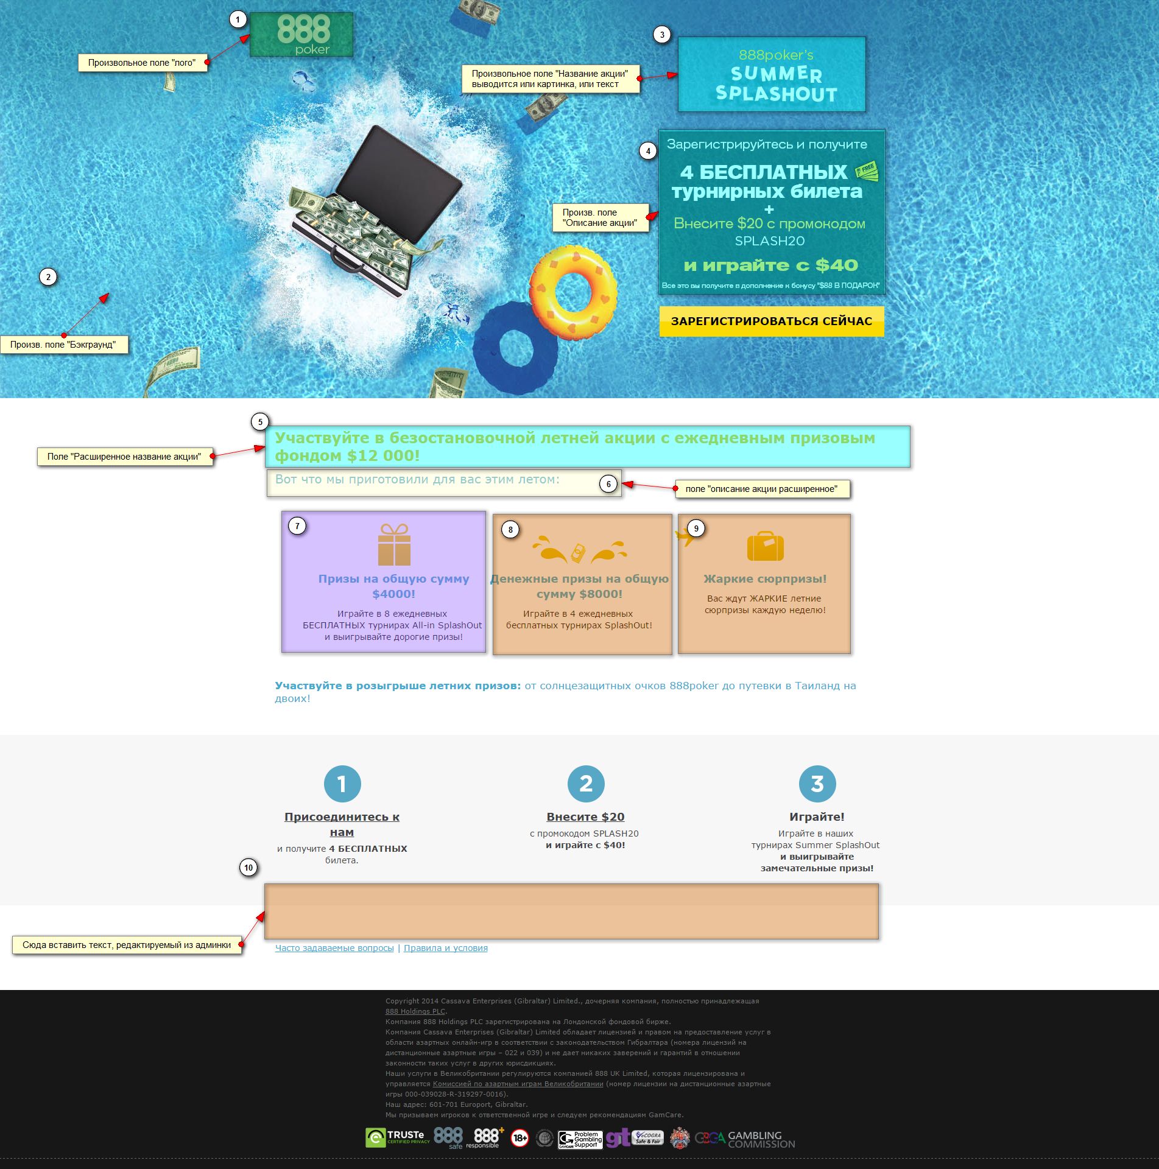Open GamCare Problem Gambling Support badge

(x=580, y=1139)
